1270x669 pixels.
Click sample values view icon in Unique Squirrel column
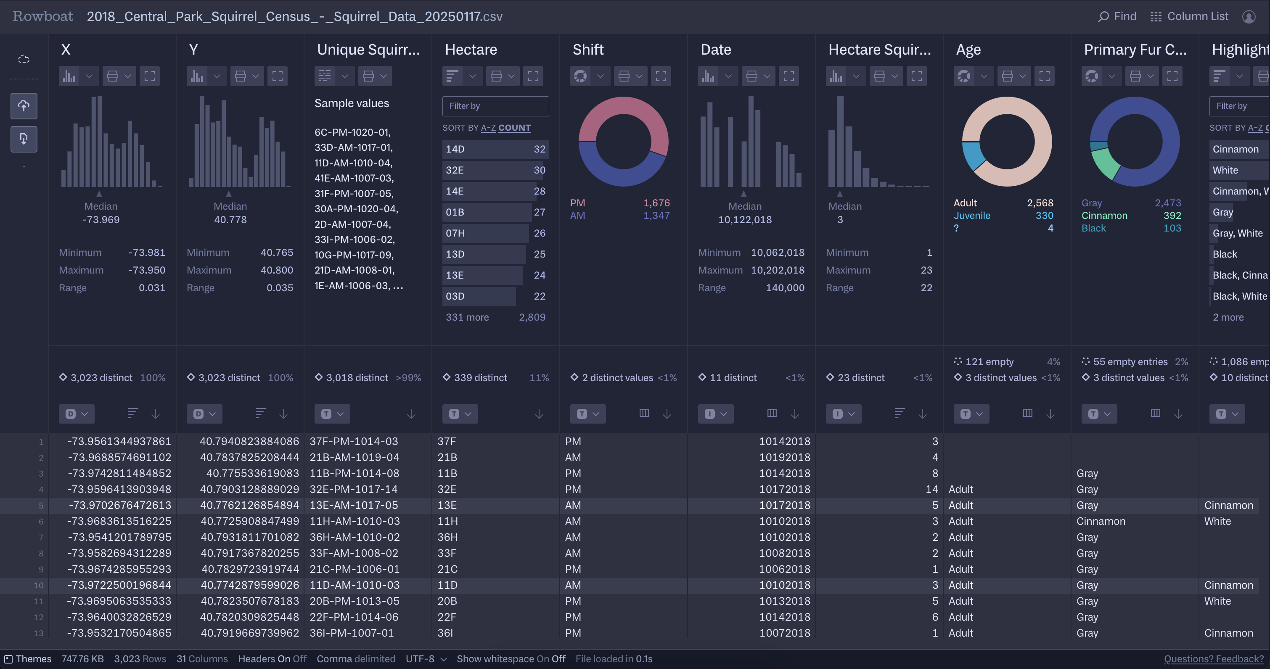click(x=325, y=76)
